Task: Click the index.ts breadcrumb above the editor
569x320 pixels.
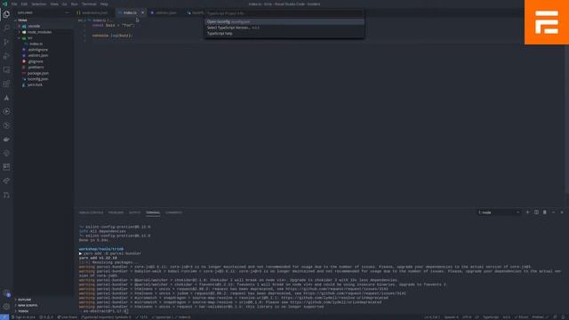Action: (99, 20)
